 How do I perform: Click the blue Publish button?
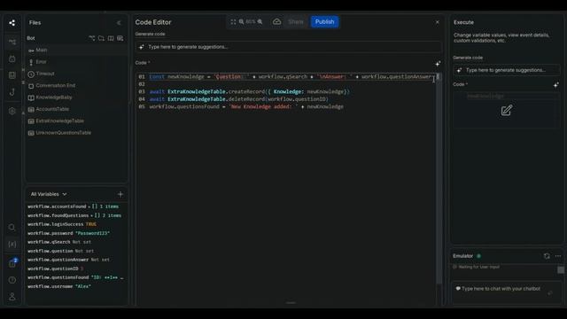(x=325, y=21)
